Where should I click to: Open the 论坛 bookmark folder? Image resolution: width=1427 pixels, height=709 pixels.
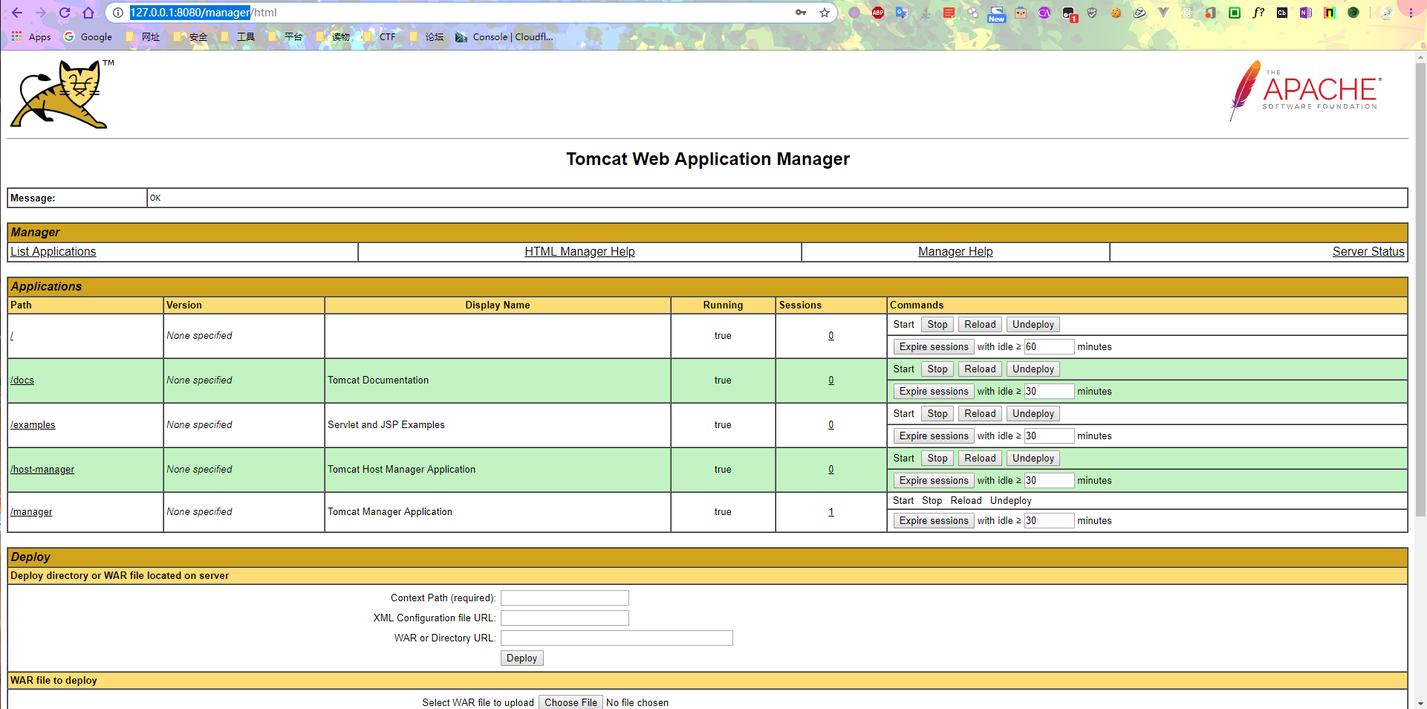tap(426, 36)
